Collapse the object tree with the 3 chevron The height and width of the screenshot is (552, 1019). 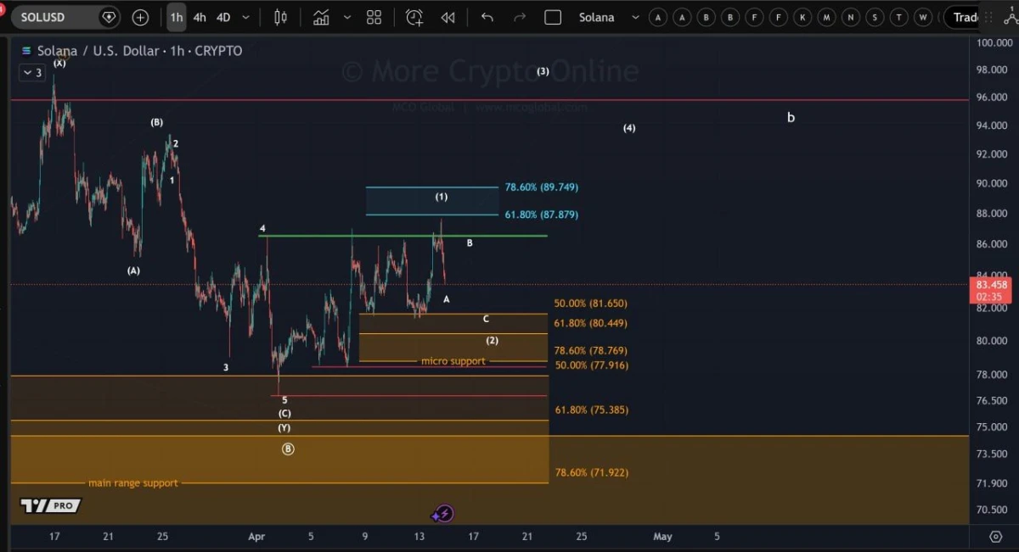point(31,73)
